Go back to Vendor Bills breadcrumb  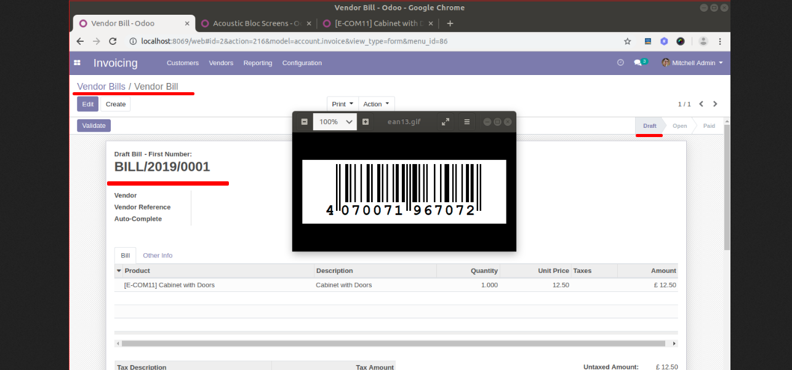[x=101, y=86]
